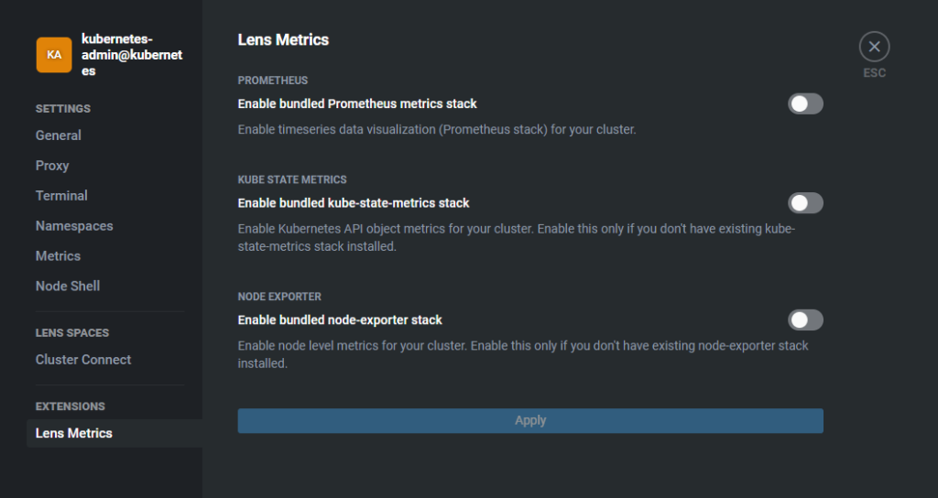
Task: Select Terminal in the settings sidebar
Action: (x=61, y=196)
